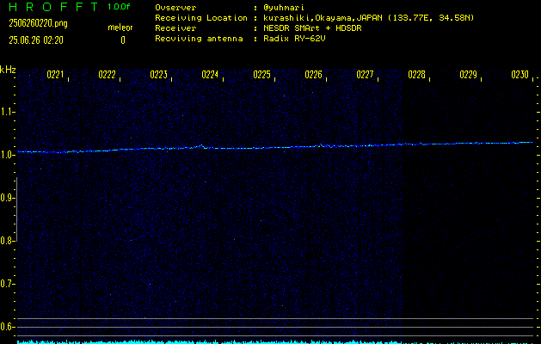
Task: Click the 0224 time marker label
Action: point(210,75)
